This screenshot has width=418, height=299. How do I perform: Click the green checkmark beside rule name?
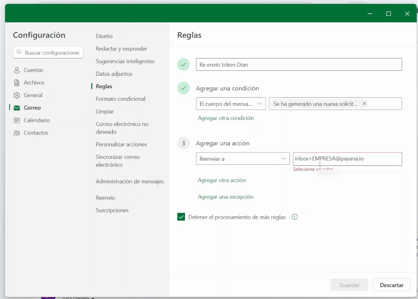point(183,64)
